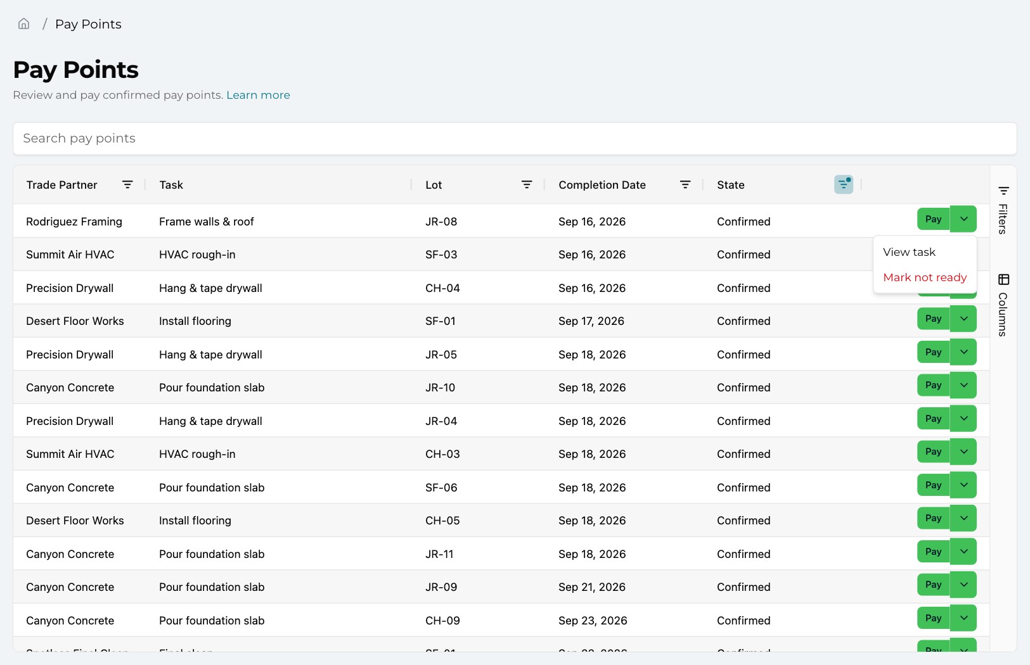The image size is (1030, 665).
Task: Pay the Precision Drywall JR-04 row
Action: [934, 419]
